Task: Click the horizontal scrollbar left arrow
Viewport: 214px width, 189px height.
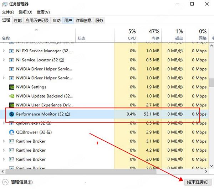Action: (x=2, y=172)
